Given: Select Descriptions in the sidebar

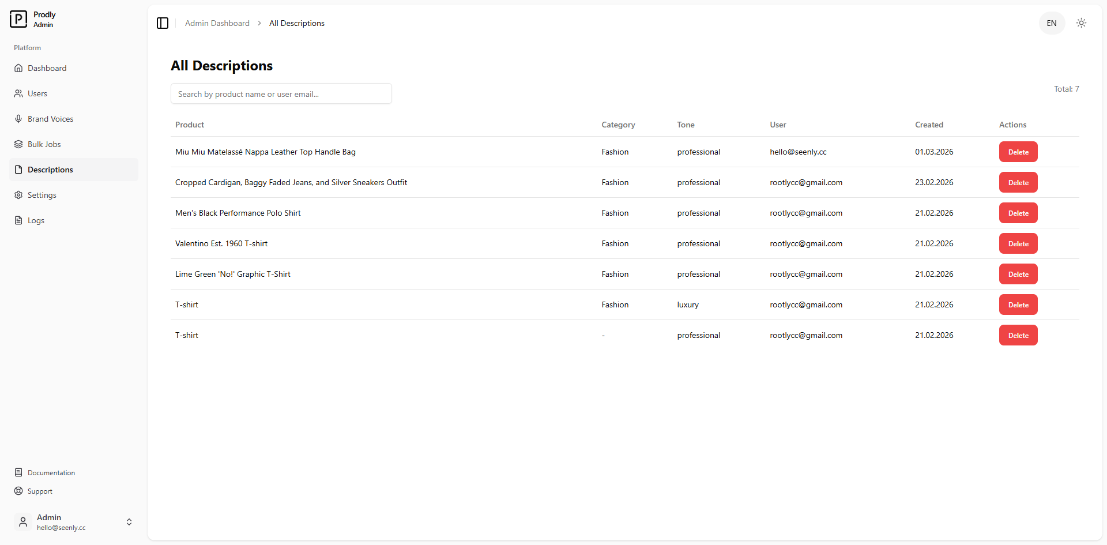Looking at the screenshot, I should 50,170.
